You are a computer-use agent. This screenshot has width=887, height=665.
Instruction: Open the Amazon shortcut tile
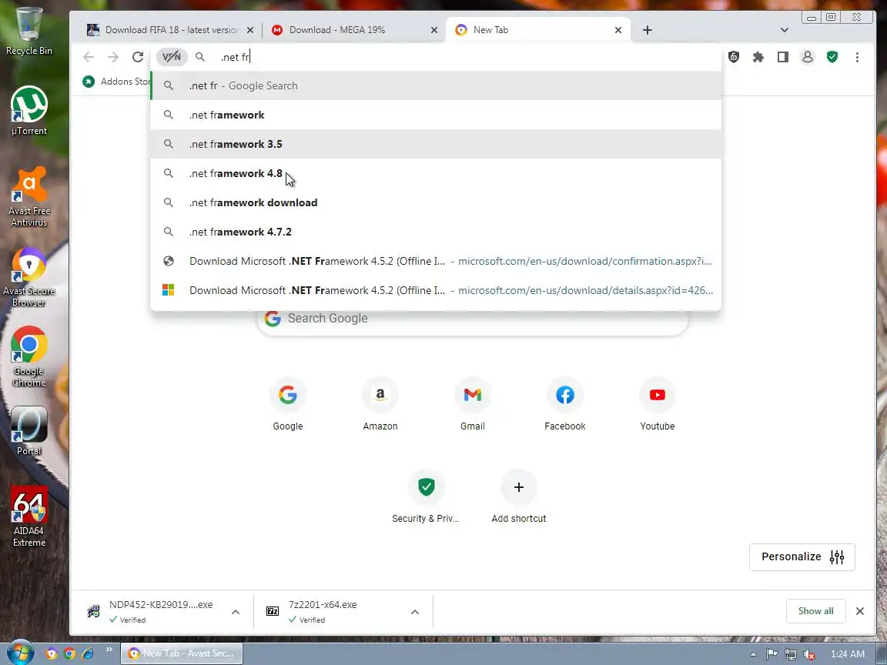pos(380,405)
